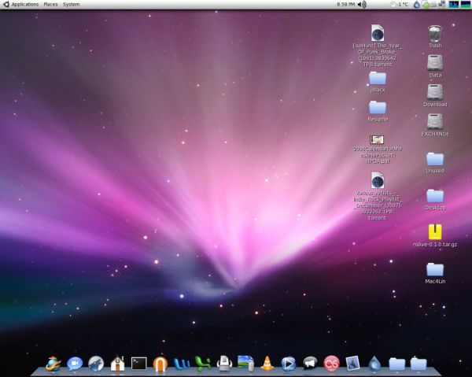
Task: Open the Places menu
Action: [50, 5]
